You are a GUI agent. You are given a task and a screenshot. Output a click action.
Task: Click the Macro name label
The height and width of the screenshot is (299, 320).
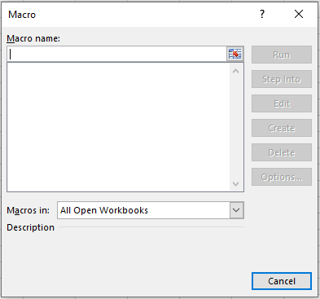(x=33, y=38)
